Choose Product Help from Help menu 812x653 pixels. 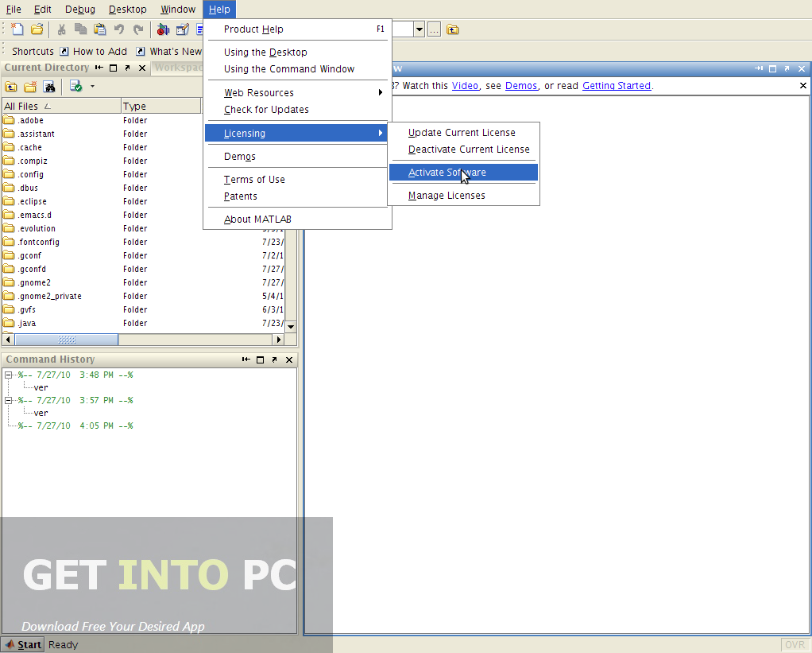pos(298,29)
